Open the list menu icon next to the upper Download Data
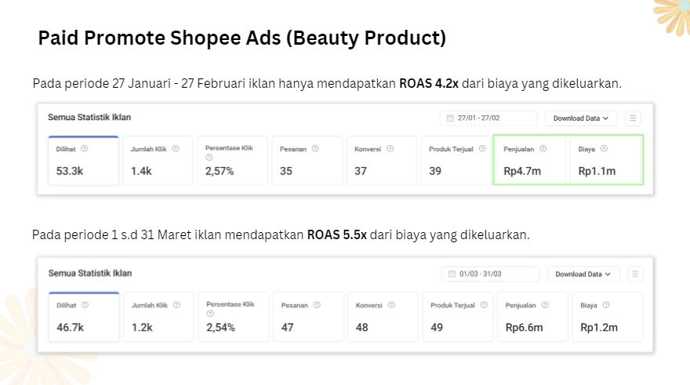This screenshot has width=690, height=385. click(x=633, y=118)
